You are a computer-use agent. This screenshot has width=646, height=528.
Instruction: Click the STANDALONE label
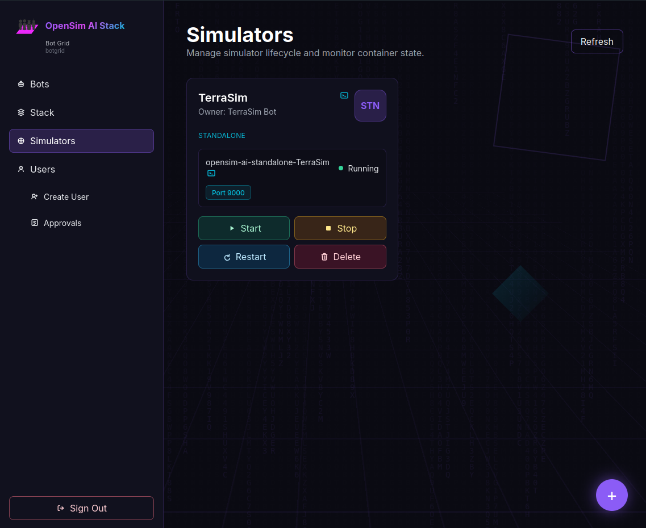pos(222,135)
